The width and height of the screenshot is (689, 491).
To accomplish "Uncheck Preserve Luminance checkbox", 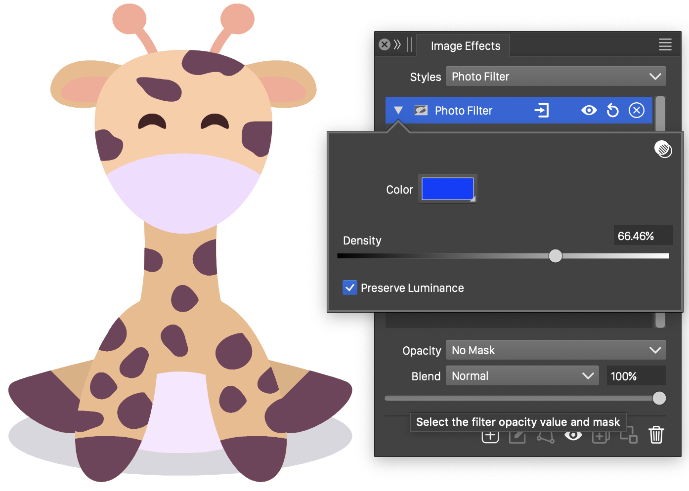I will point(350,287).
